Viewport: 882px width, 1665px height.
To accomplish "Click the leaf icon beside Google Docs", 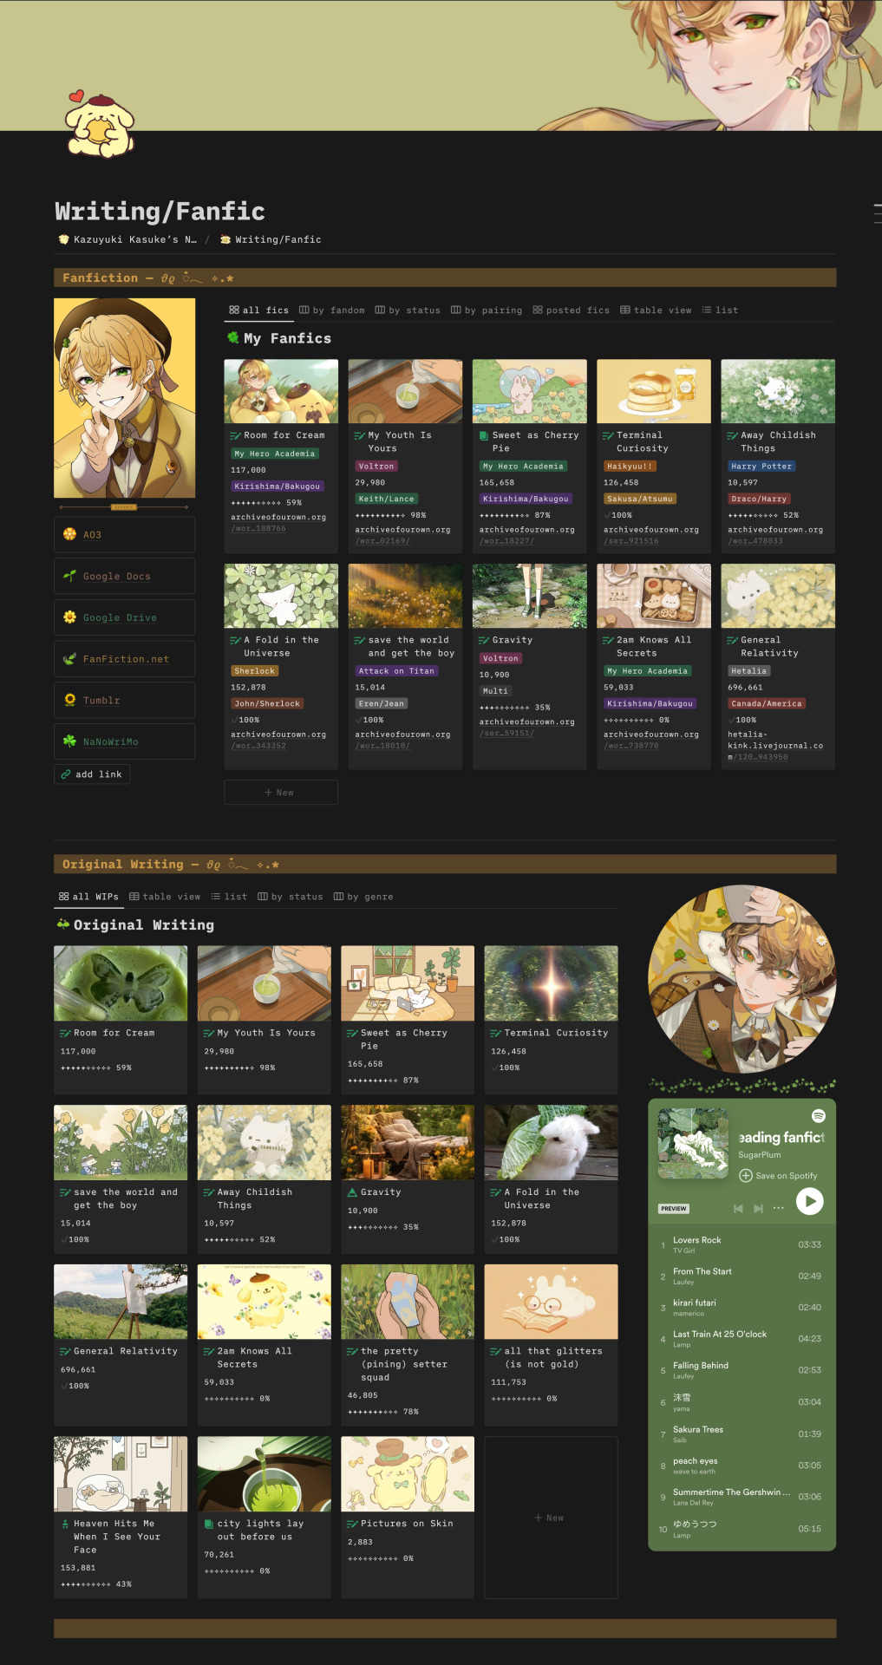I will [69, 576].
